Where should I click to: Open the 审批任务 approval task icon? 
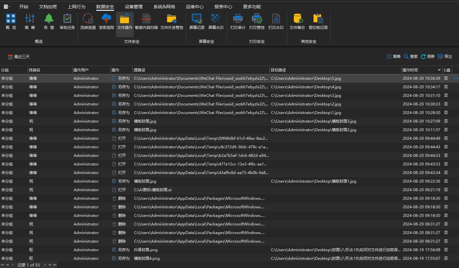(x=67, y=22)
